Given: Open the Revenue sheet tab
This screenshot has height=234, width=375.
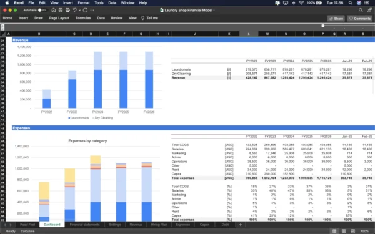Looking at the screenshot, I should point(136,225).
